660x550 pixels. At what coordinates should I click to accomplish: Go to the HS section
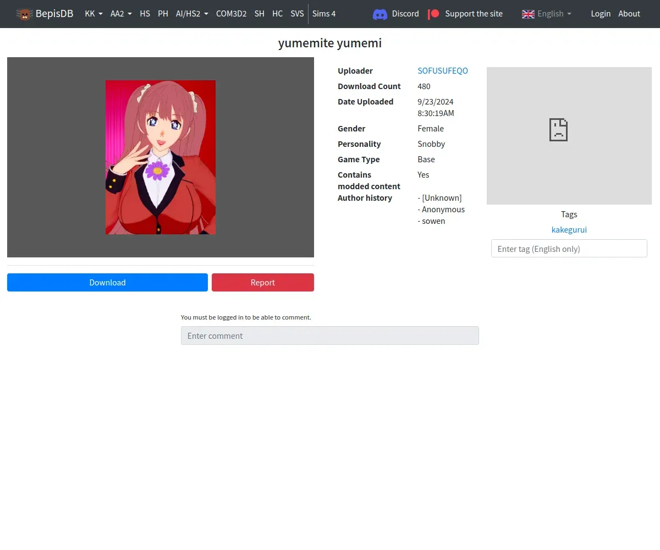pos(145,14)
